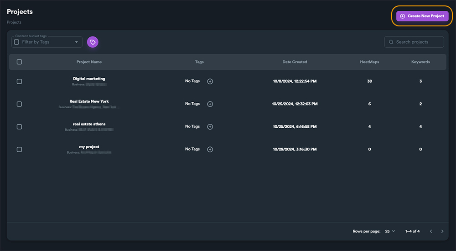
Task: Add tag to real estate athens project
Action: pos(210,127)
